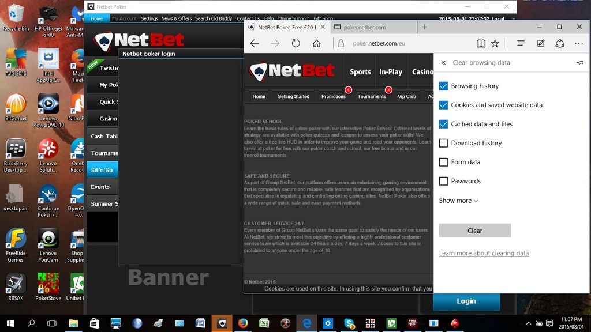Show hidden system tray icons
Screen dimensions: 591x332
529,323
